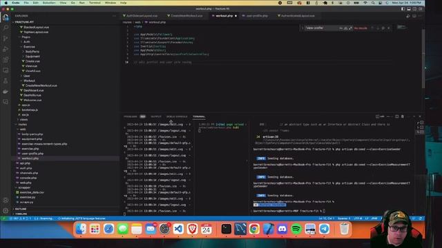Expand the Auth folder
Viewport: 442px width, 248px height.
click(27, 42)
